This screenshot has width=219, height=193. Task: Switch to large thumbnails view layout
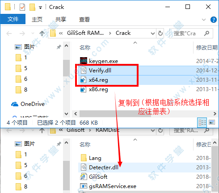212,122
